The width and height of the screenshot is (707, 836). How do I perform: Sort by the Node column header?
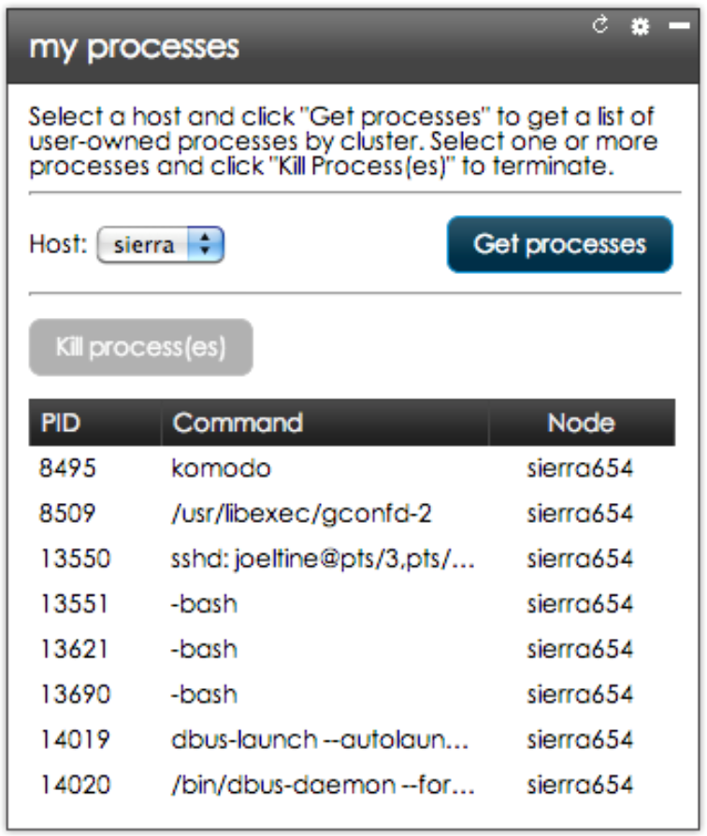point(581,423)
